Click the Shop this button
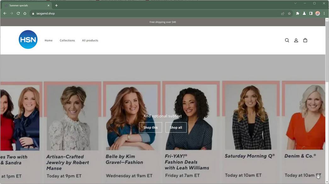Viewport: 329px width, 184px height. tap(150, 127)
